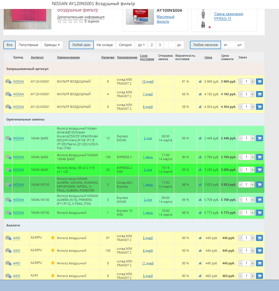
Task: Add NISSAN AY120-NS001 4 182 руб. to cart
Action: (259, 94)
